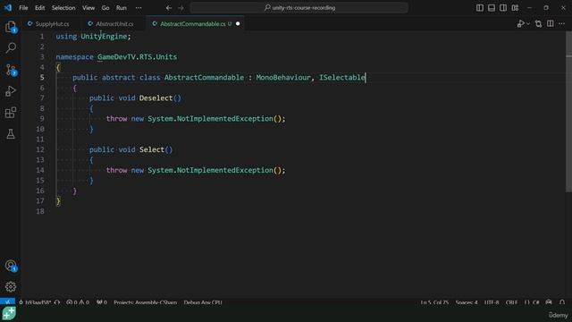Click the remote window indicator in status bar
The image size is (572, 322).
pyautogui.click(x=8, y=302)
